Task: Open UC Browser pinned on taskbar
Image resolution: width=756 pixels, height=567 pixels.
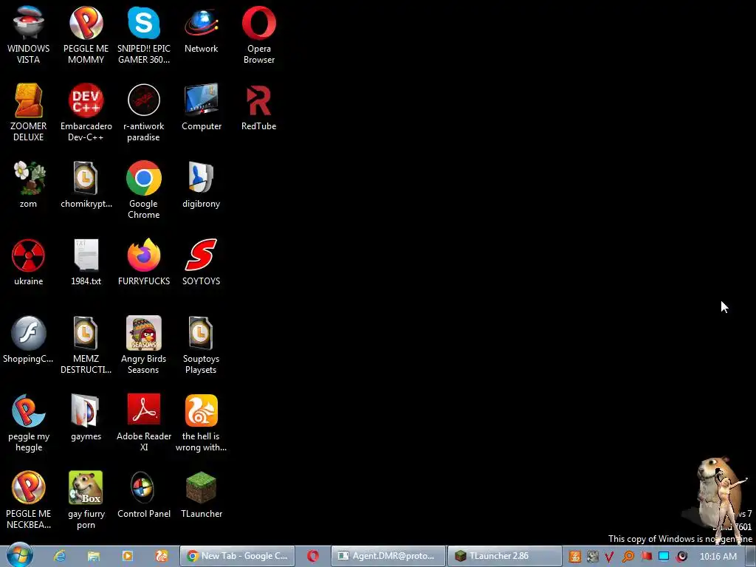Action: tap(161, 556)
